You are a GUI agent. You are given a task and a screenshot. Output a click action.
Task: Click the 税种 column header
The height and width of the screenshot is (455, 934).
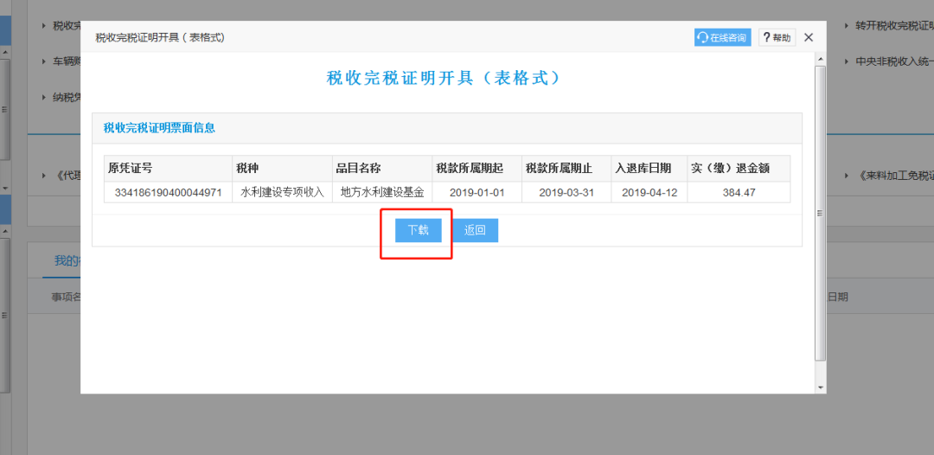click(282, 169)
